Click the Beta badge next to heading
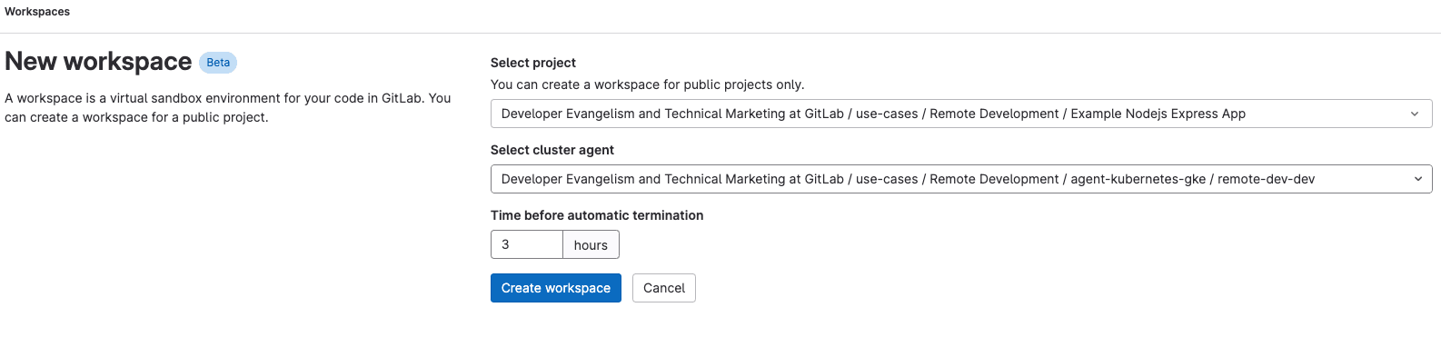Image resolution: width=1441 pixels, height=347 pixels. click(218, 63)
